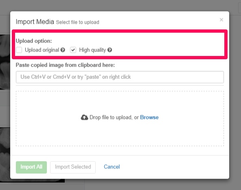
Task: Open help icon next to High quality
Action: [x=110, y=50]
